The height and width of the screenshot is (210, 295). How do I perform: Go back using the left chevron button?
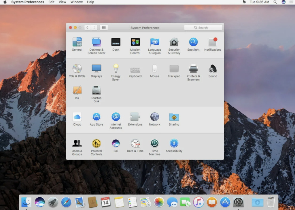pyautogui.click(x=88, y=27)
